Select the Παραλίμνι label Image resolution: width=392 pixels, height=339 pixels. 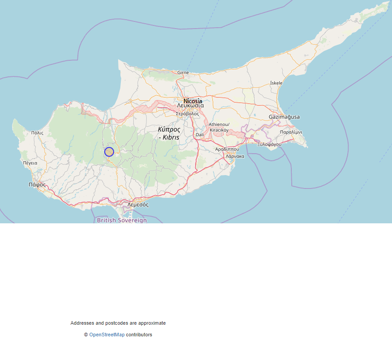point(291,132)
